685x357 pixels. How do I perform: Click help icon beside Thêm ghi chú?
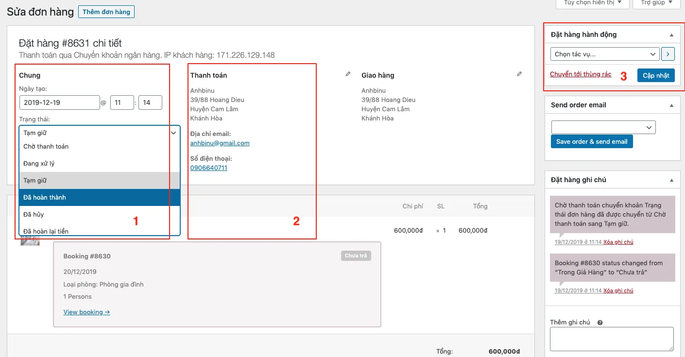click(600, 323)
